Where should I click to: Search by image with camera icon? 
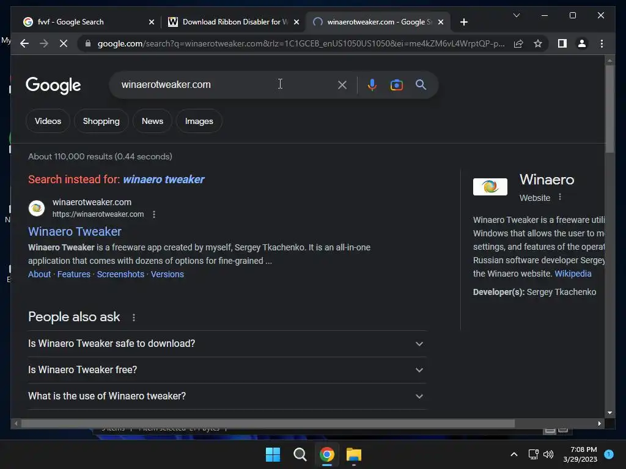tap(396, 84)
